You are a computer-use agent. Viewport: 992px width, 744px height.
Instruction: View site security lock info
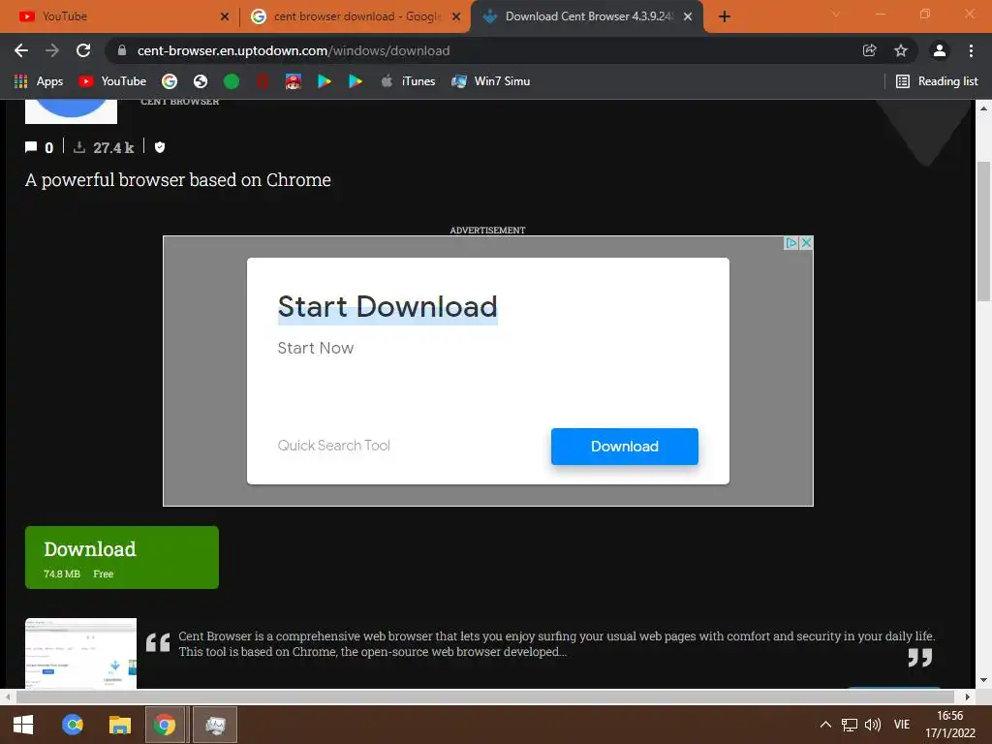pyautogui.click(x=122, y=50)
